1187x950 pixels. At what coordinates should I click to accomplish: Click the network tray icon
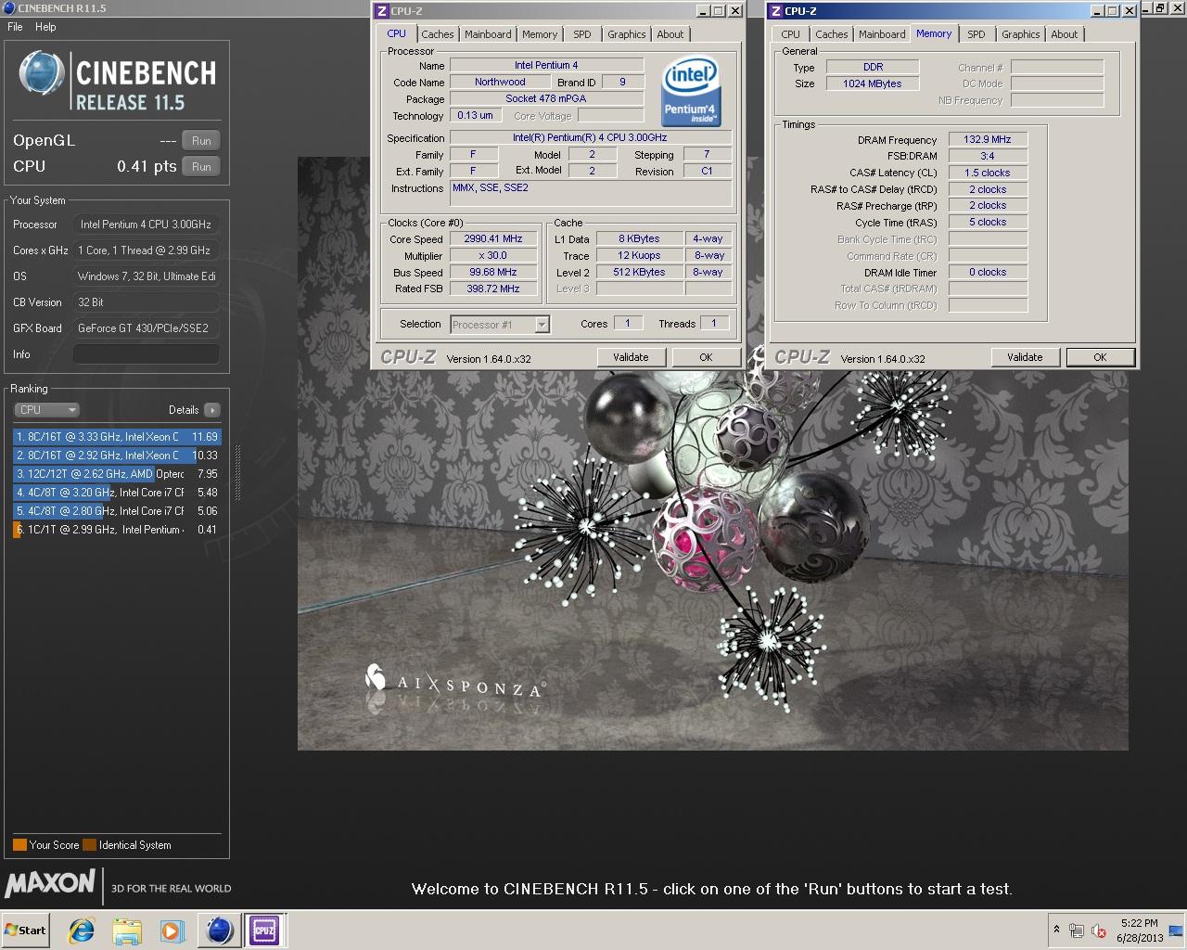point(1077,931)
